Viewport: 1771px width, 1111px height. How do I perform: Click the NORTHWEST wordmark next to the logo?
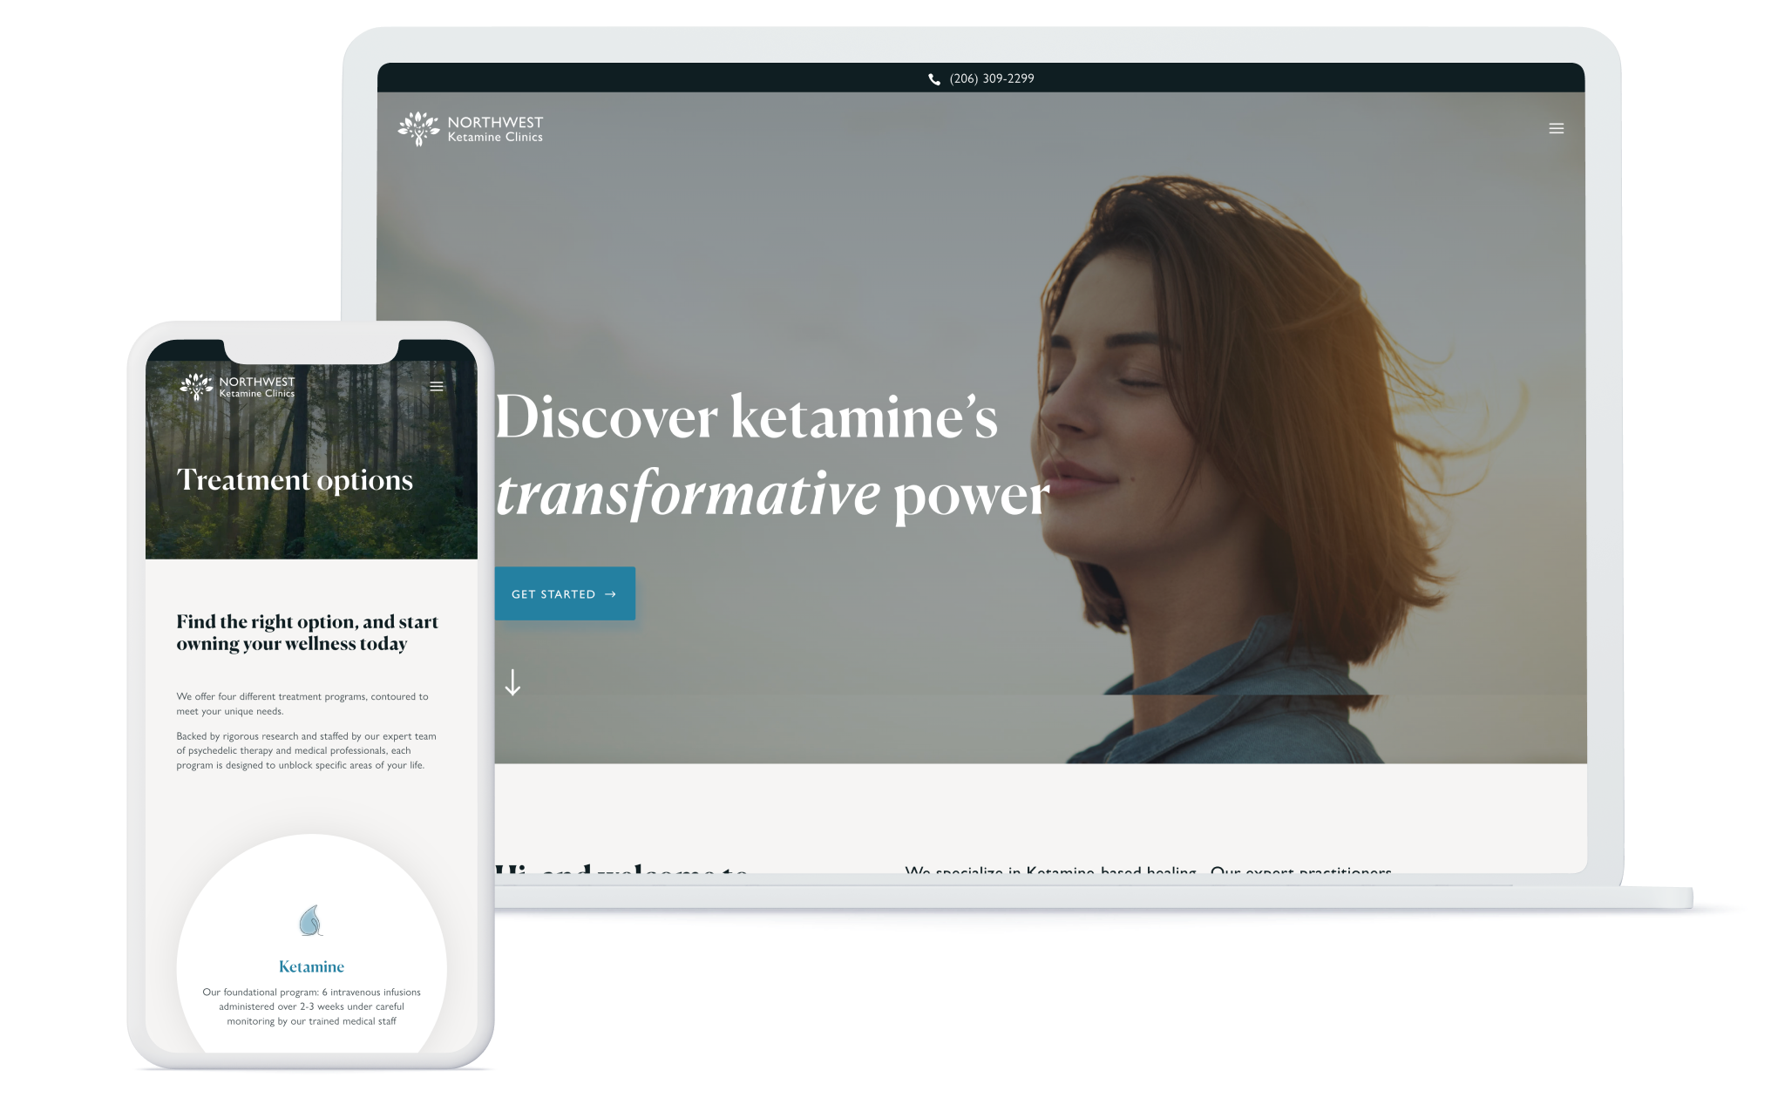click(494, 123)
